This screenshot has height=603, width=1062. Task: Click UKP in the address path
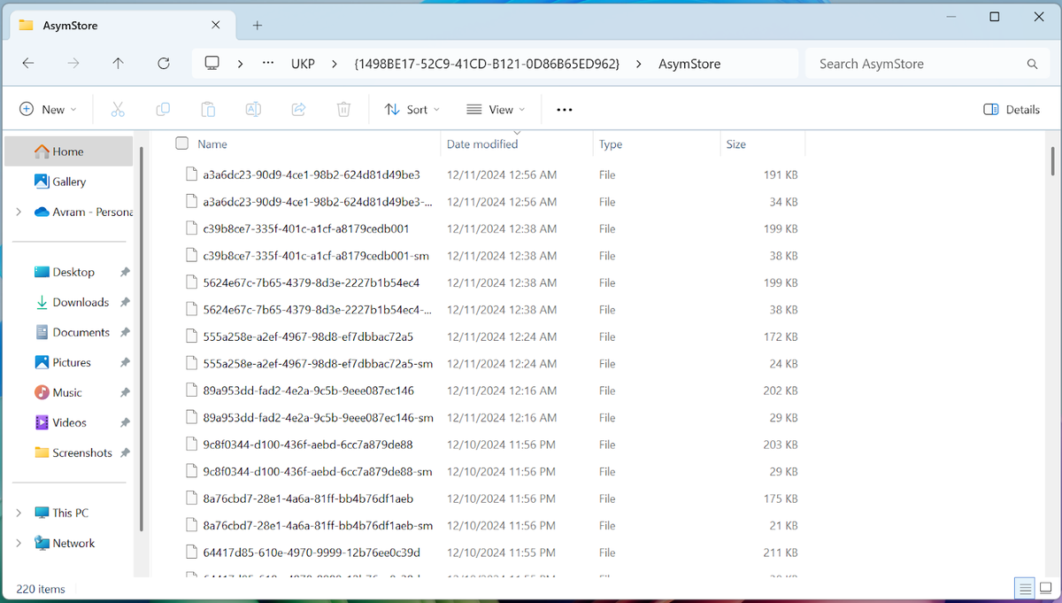coord(303,64)
